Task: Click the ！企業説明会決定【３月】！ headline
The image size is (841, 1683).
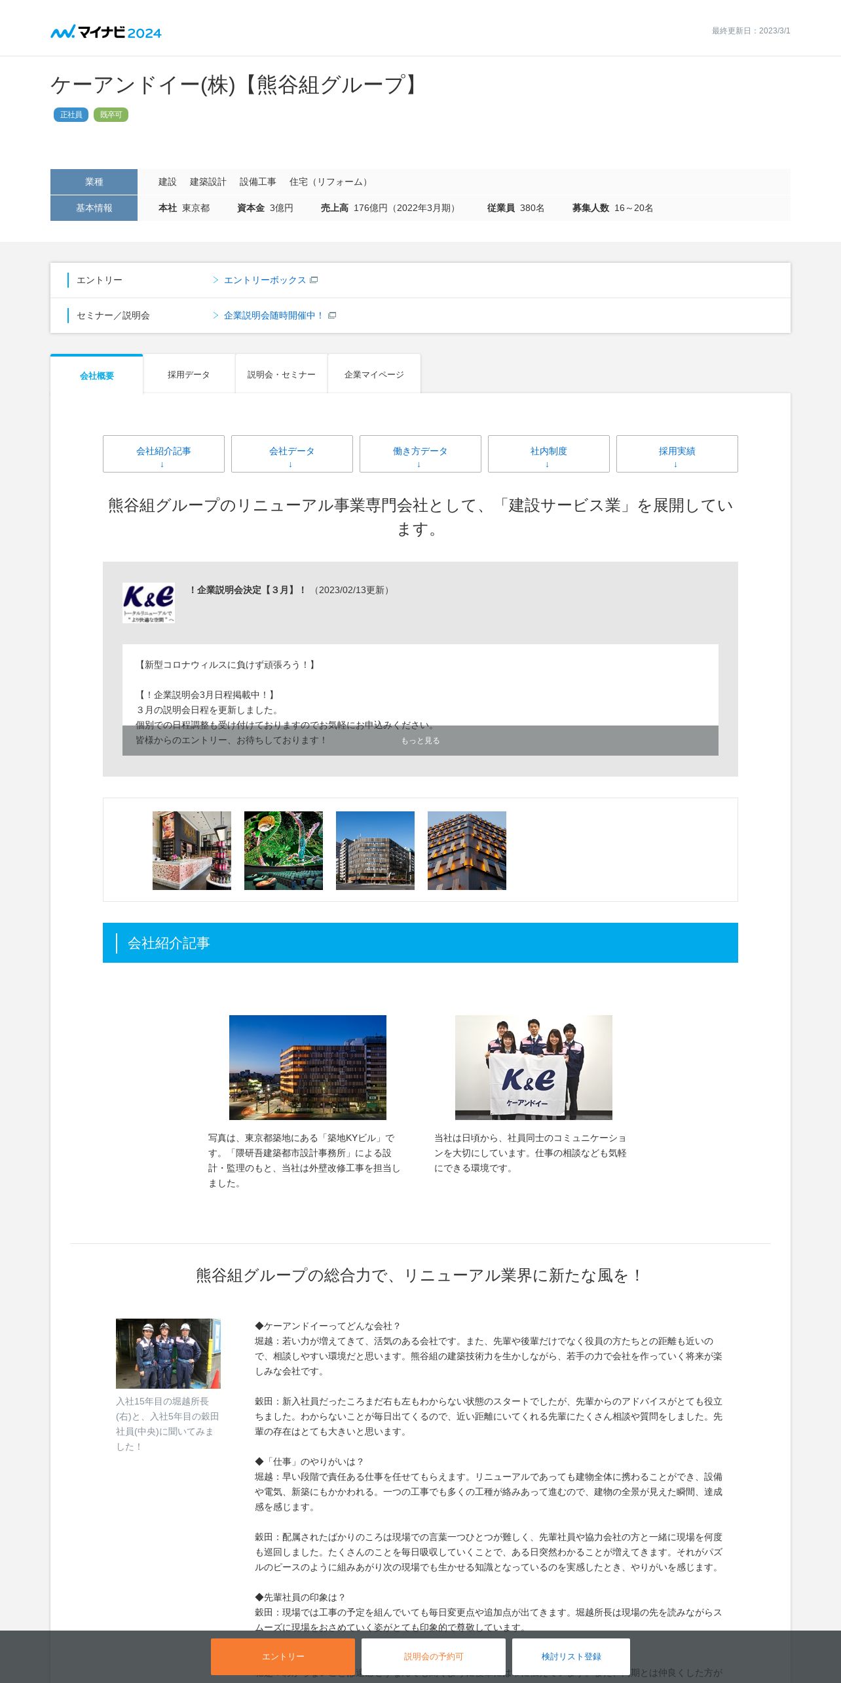Action: 247,590
